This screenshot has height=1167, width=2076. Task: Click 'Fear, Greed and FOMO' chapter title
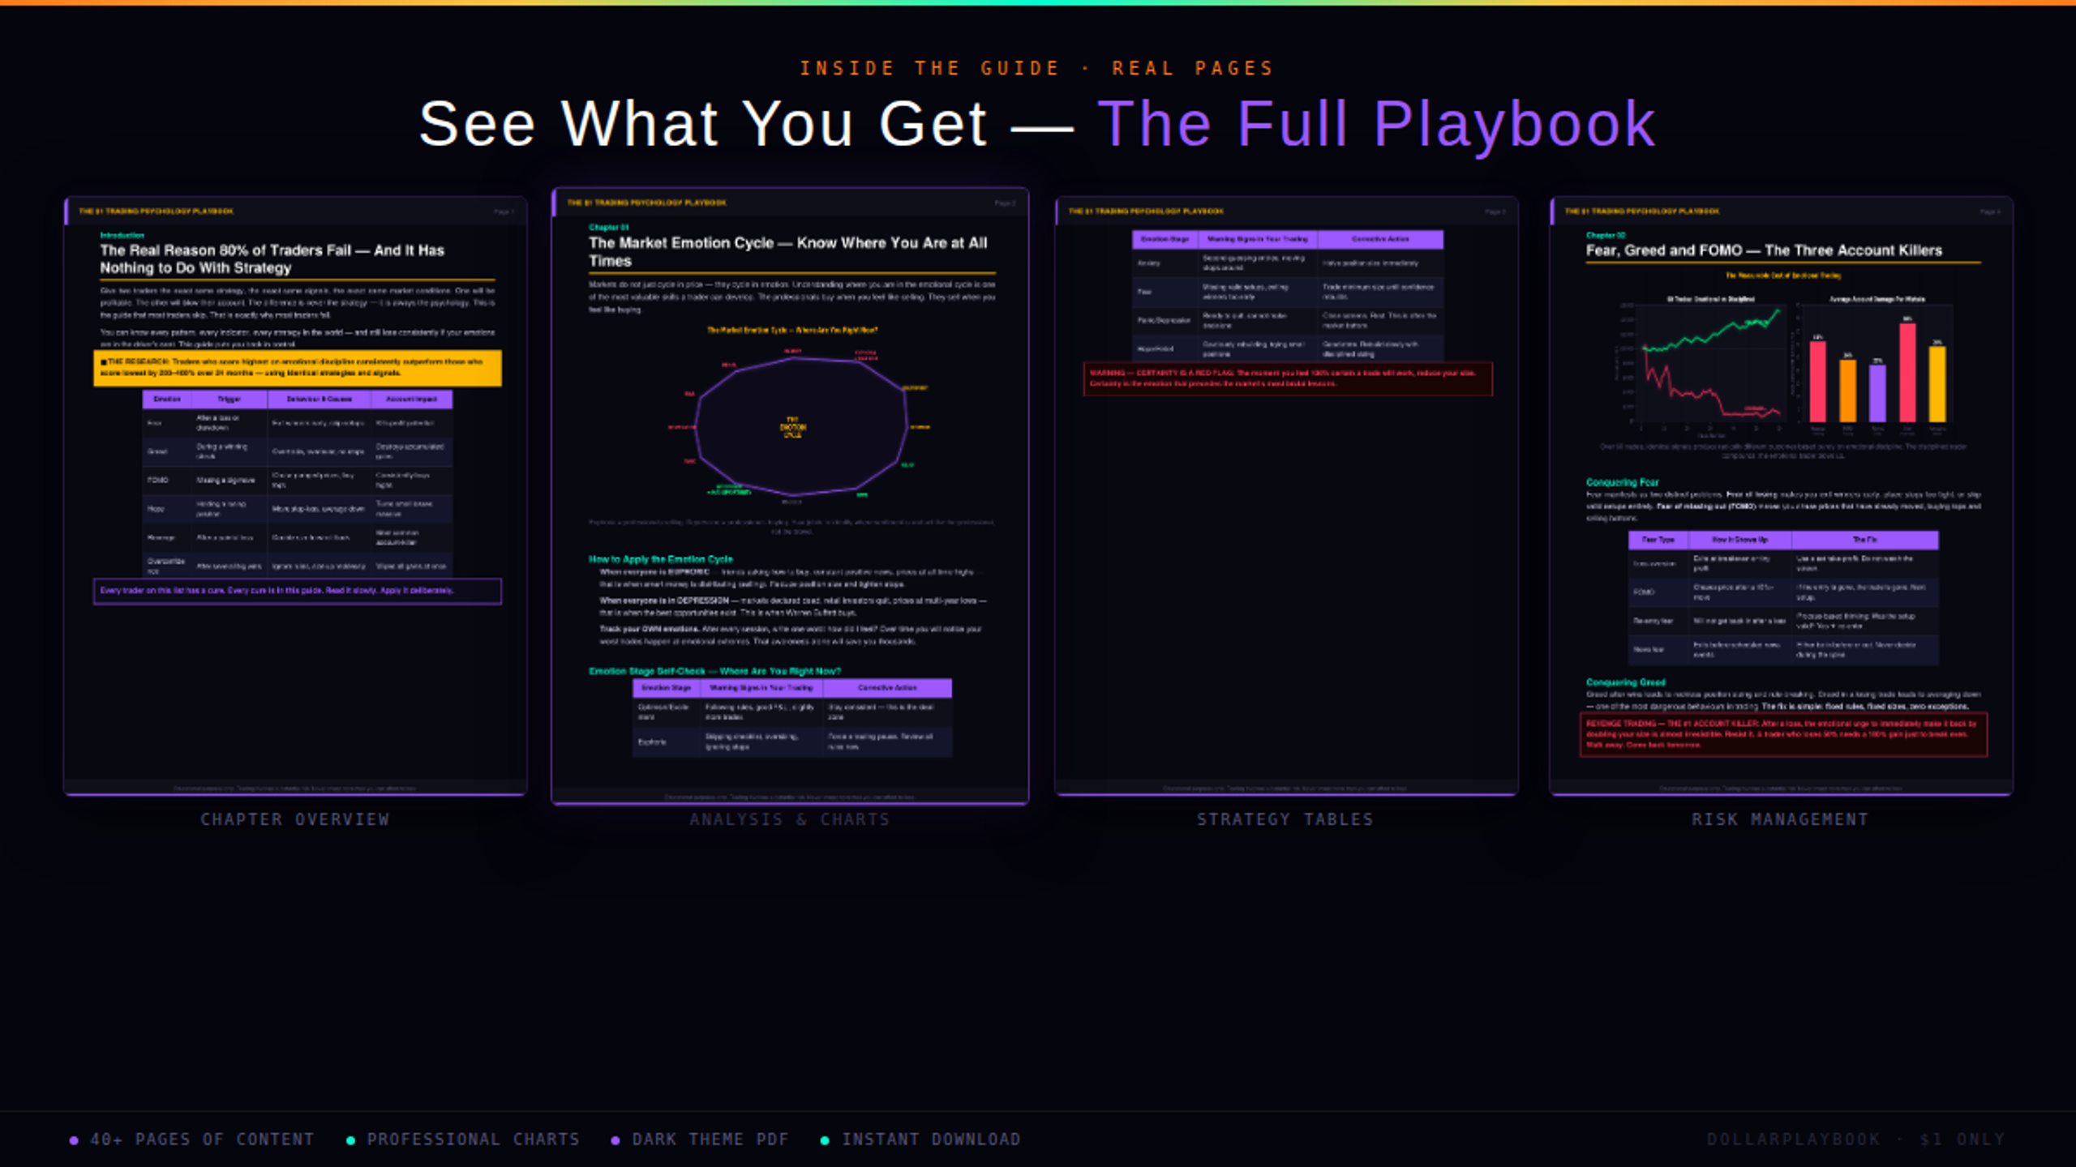[x=1764, y=250]
